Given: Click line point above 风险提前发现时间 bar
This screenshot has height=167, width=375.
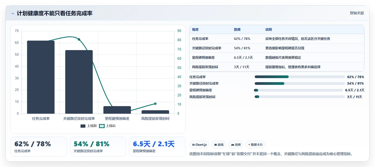Looking at the screenshot, I should click(x=155, y=104).
